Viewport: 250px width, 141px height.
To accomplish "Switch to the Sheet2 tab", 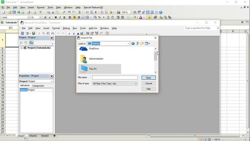I will tap(33, 136).
